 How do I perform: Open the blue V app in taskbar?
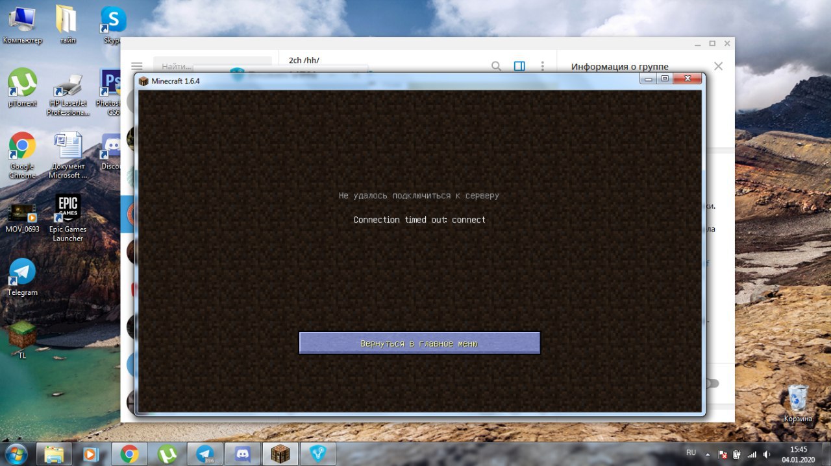point(318,454)
